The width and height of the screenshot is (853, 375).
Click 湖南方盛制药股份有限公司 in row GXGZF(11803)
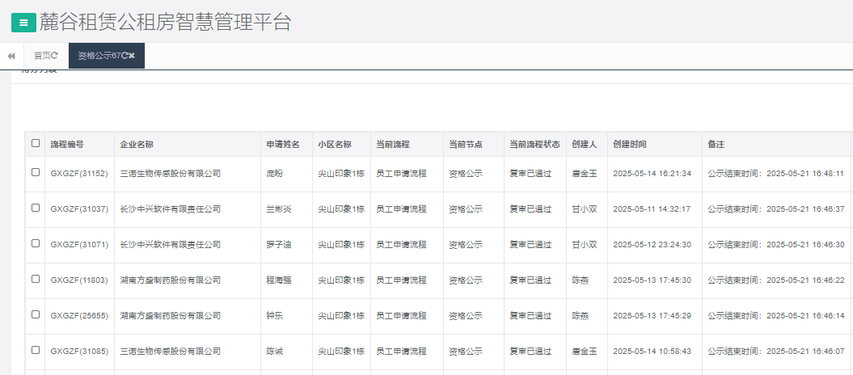tap(171, 280)
